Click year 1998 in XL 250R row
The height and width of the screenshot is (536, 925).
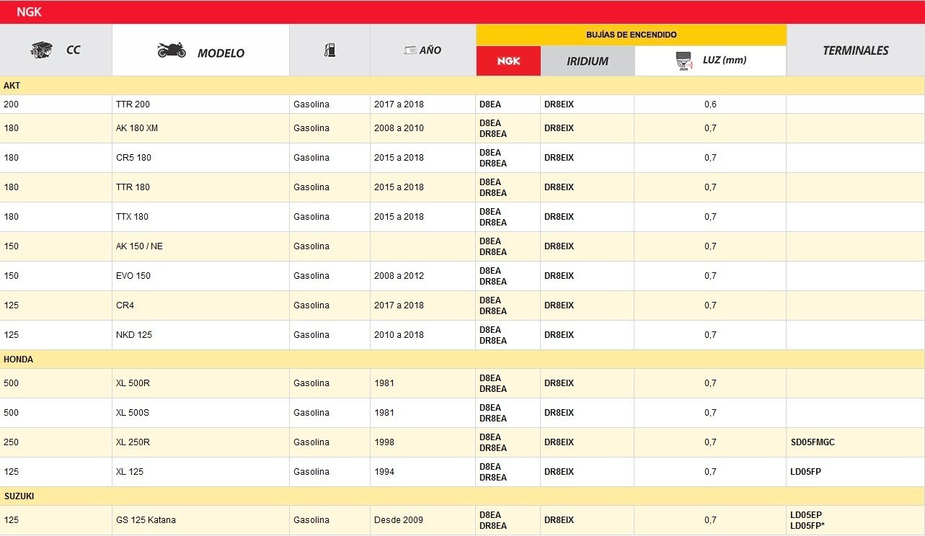[x=384, y=442]
